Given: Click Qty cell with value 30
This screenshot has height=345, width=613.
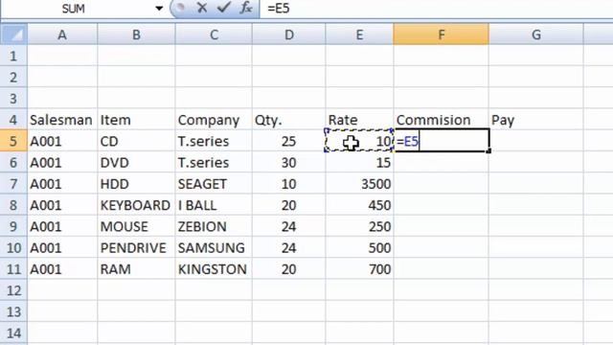Looking at the screenshot, I should pos(289,162).
